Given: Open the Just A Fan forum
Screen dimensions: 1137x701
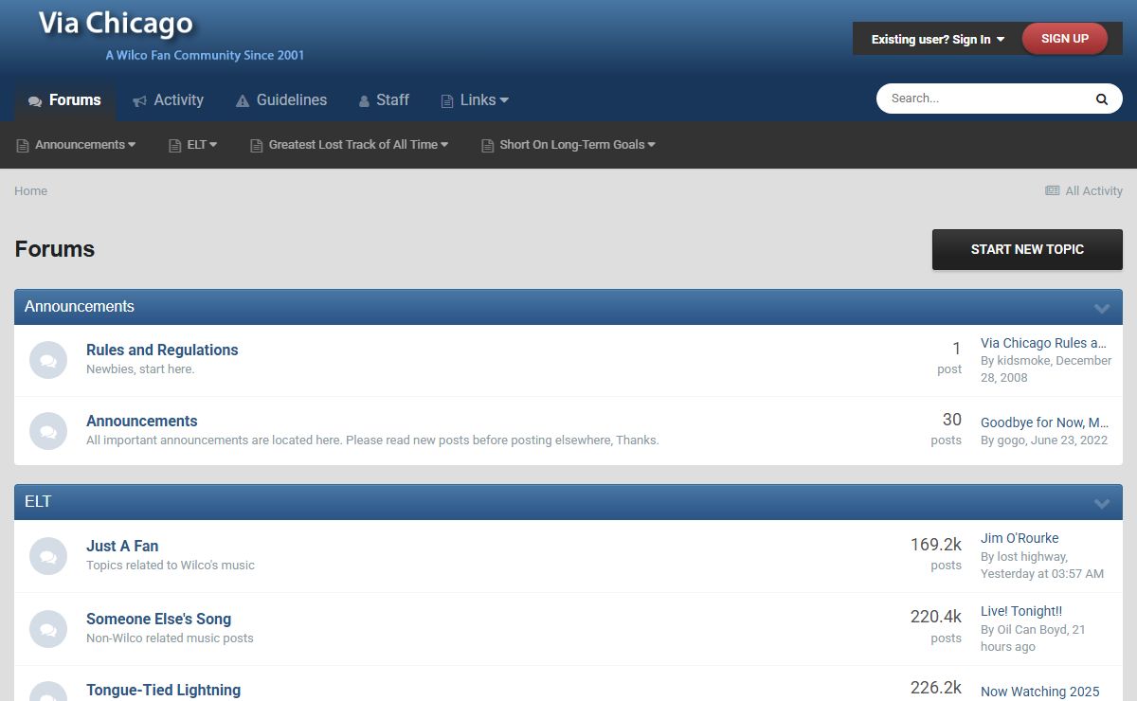Looking at the screenshot, I should coord(122,546).
